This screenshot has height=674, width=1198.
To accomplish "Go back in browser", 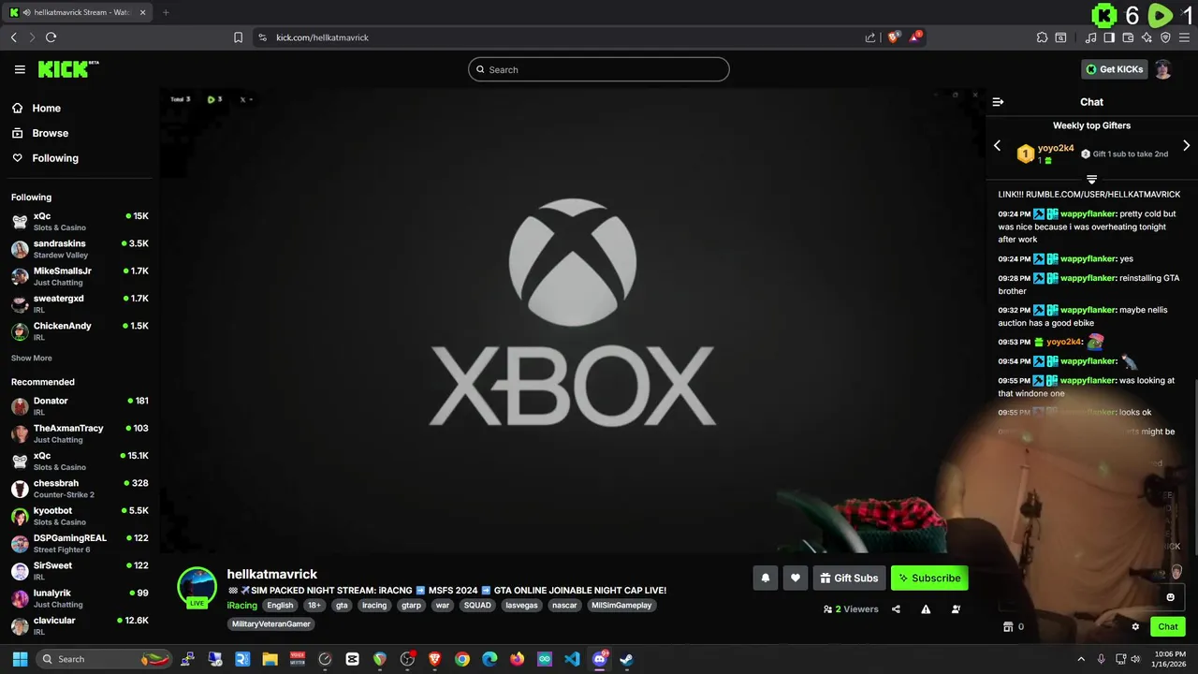I will pyautogui.click(x=13, y=37).
